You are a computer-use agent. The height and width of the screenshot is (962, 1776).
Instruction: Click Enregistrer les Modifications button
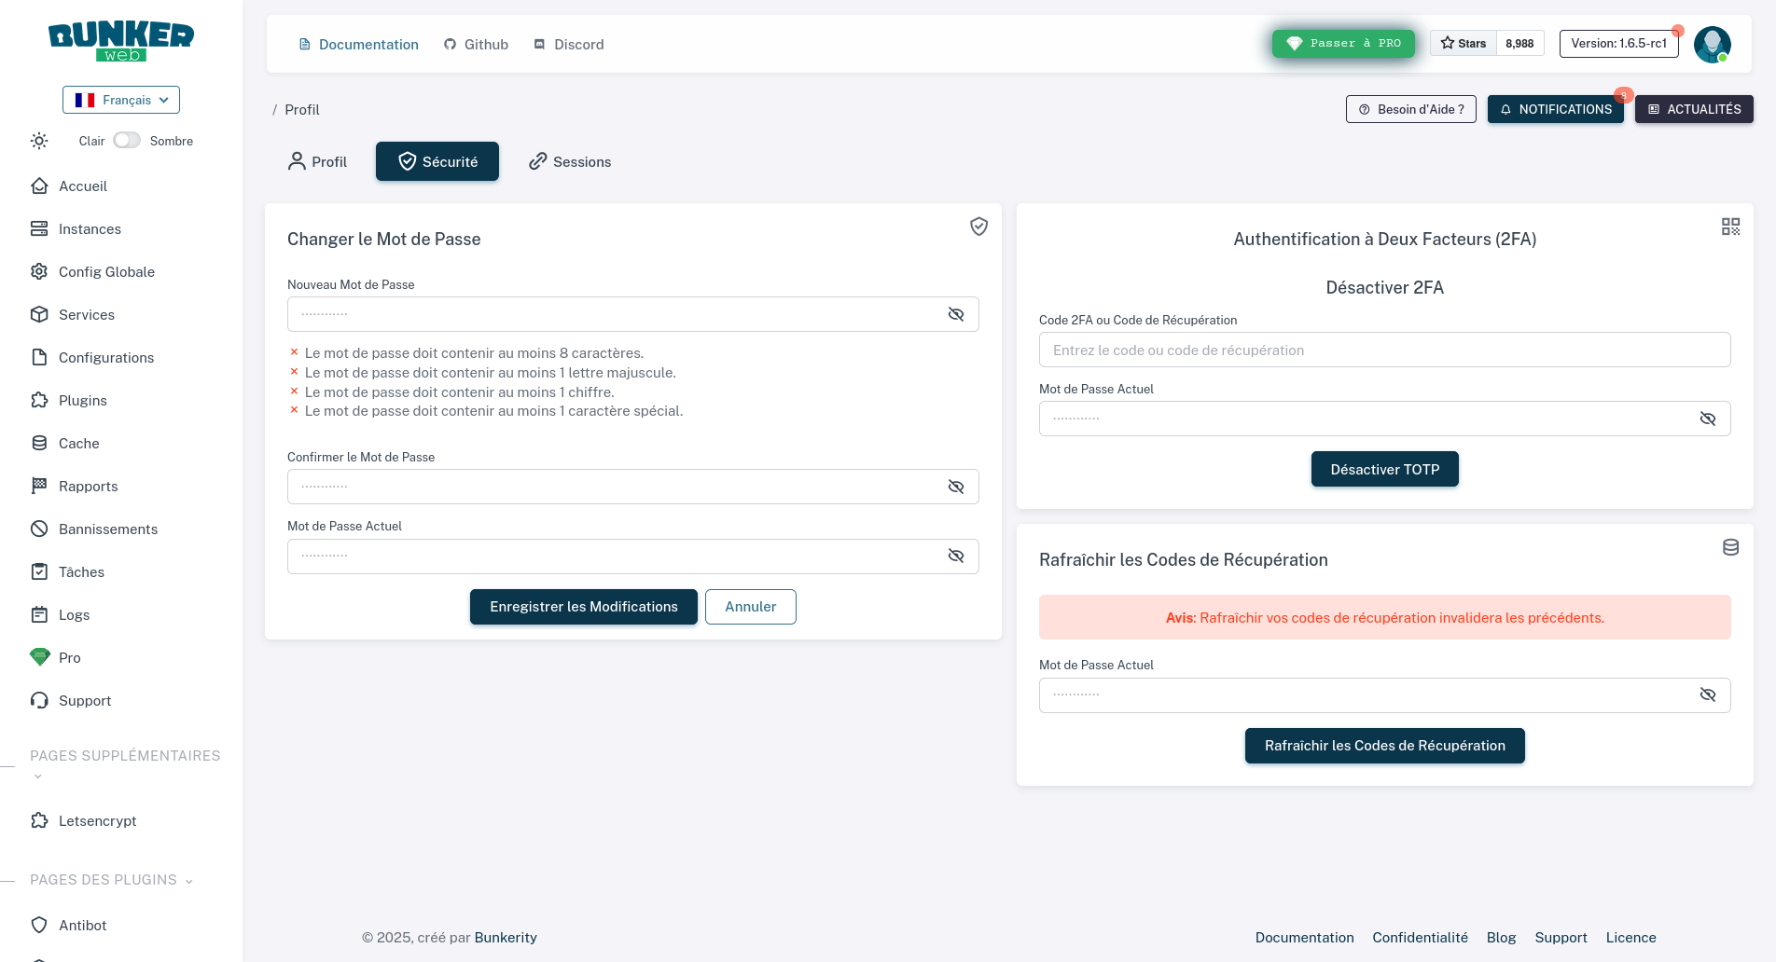(x=583, y=607)
